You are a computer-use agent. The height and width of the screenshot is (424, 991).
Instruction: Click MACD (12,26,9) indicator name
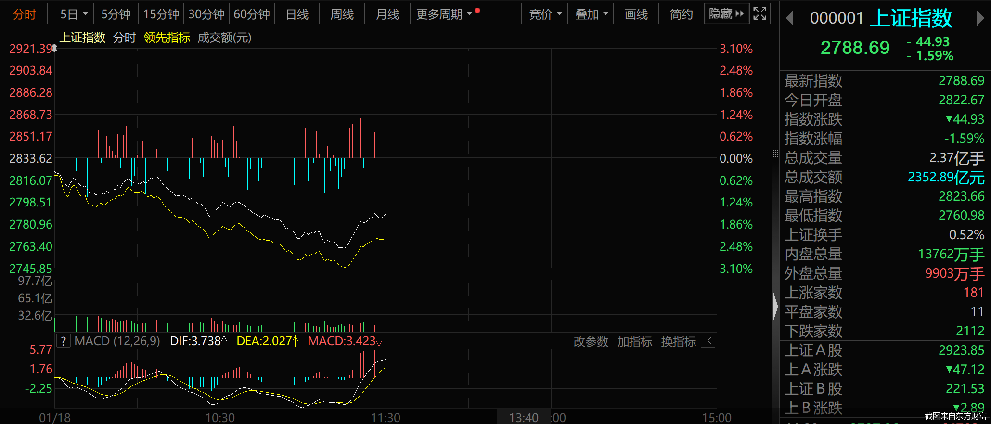click(117, 341)
